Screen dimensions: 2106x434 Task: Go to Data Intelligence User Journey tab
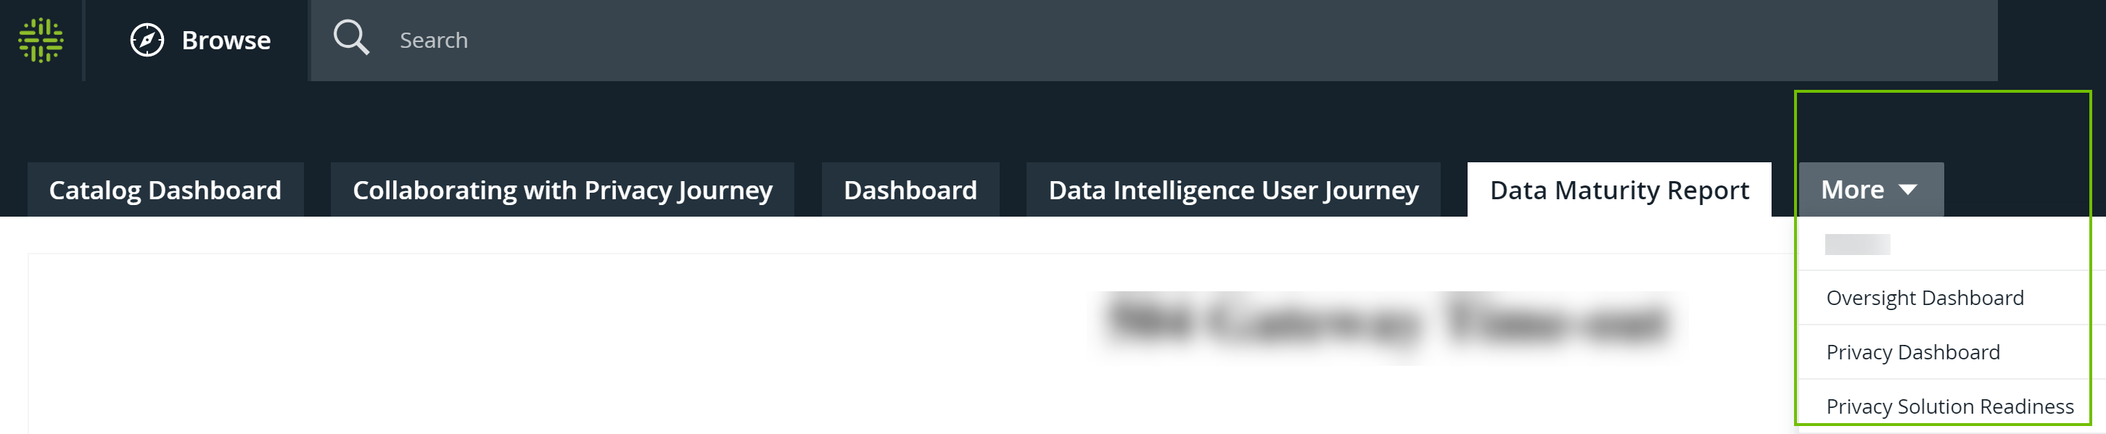click(1233, 190)
